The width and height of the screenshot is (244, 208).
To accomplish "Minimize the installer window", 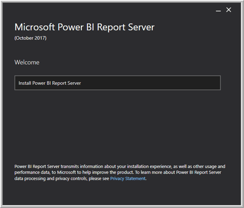I will pyautogui.click(x=218, y=10).
